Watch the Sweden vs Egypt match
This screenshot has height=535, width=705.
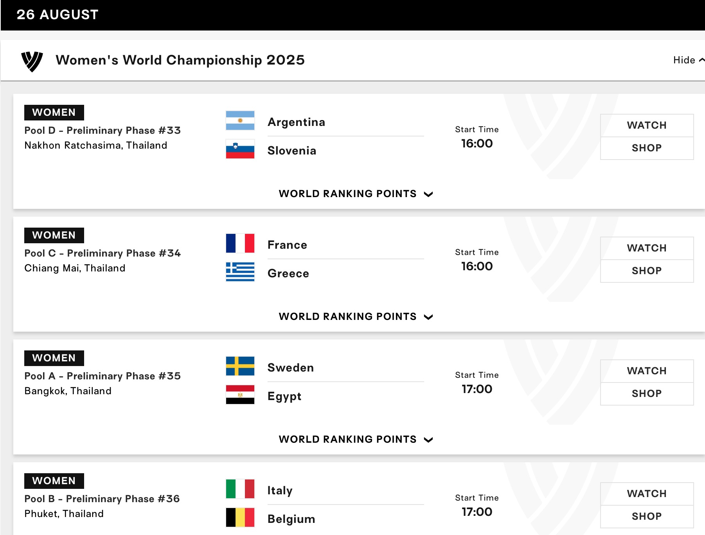tap(647, 371)
